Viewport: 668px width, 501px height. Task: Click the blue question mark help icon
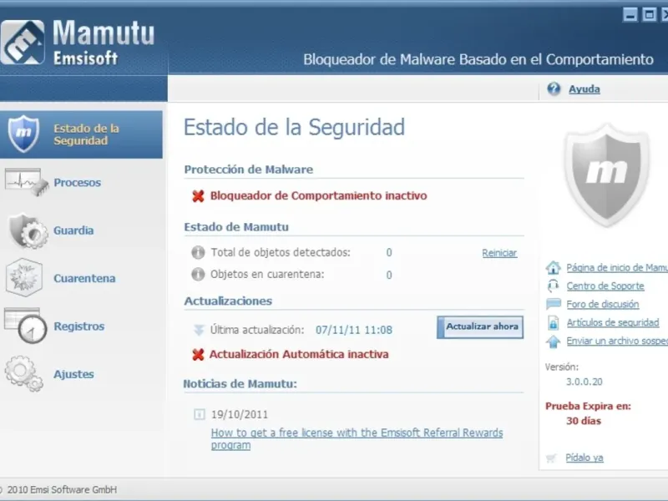click(x=554, y=89)
